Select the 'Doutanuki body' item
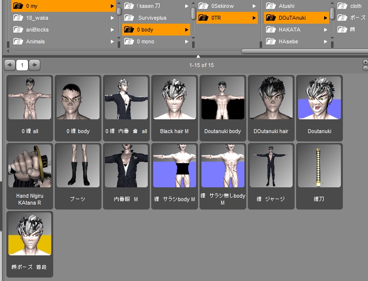The height and width of the screenshot is (281, 368). pyautogui.click(x=223, y=108)
